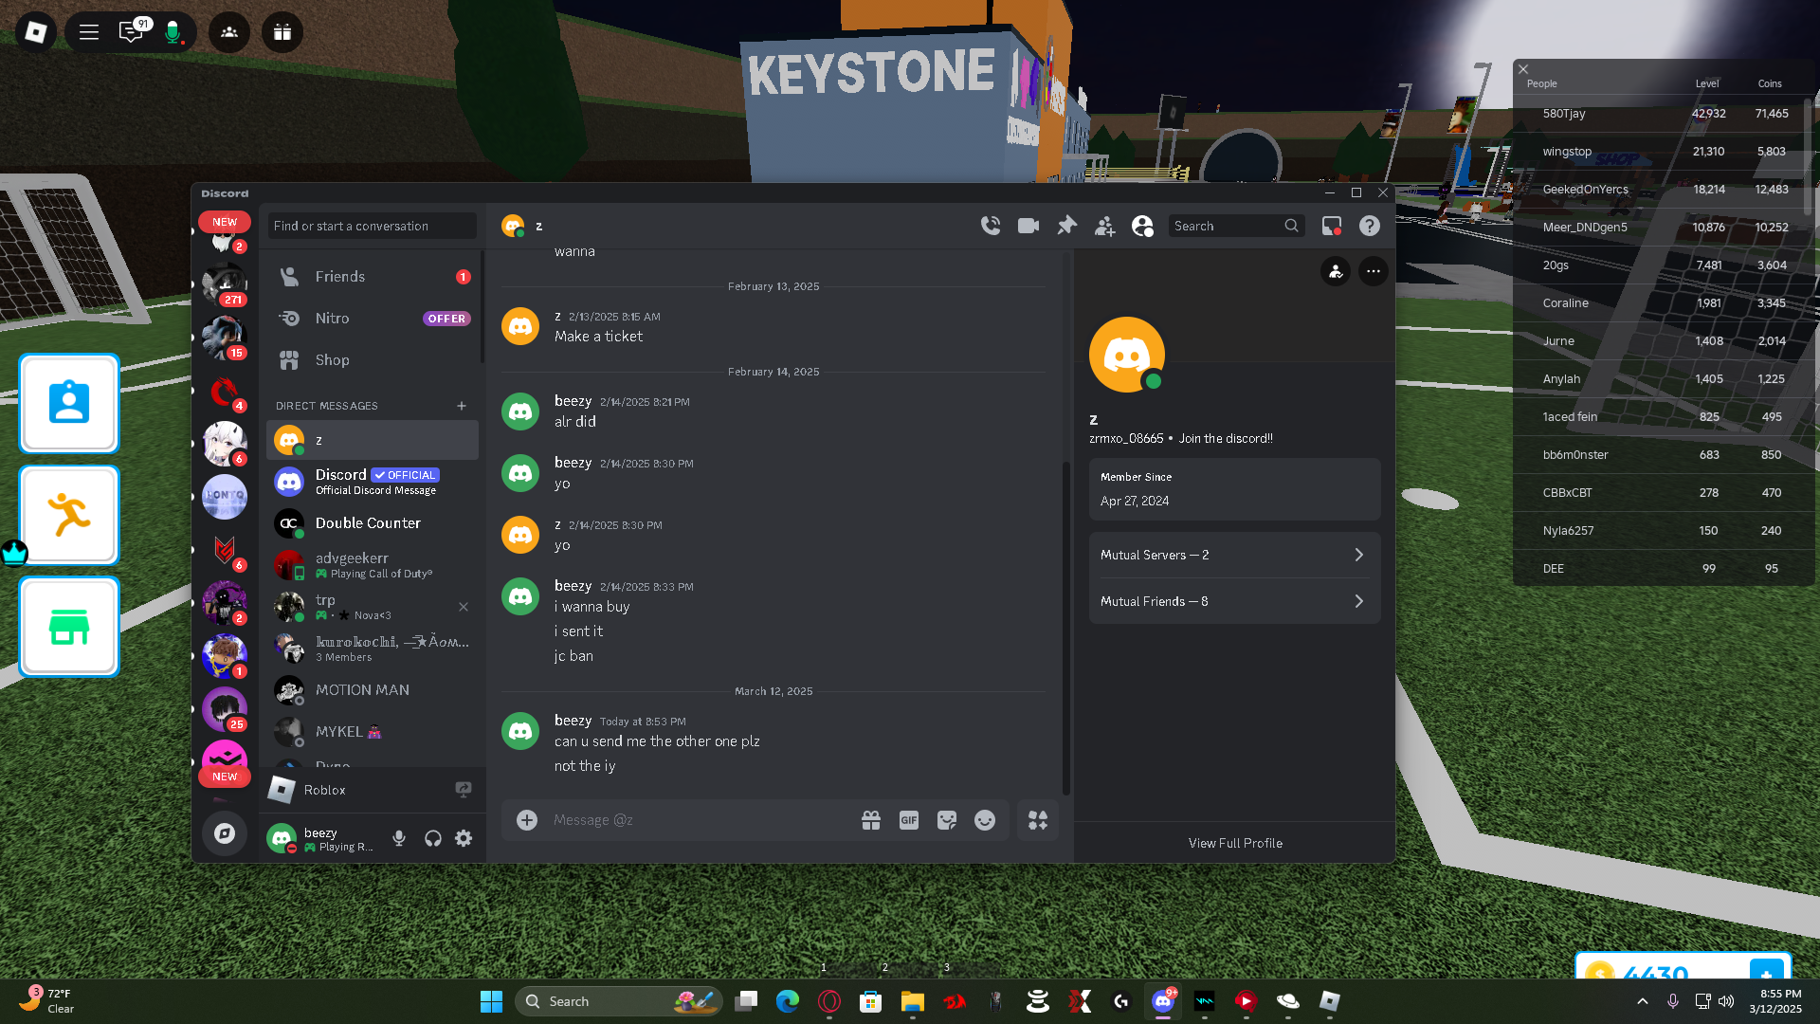Open the GIF picker
Image resolution: width=1820 pixels, height=1024 pixels.
tap(909, 820)
